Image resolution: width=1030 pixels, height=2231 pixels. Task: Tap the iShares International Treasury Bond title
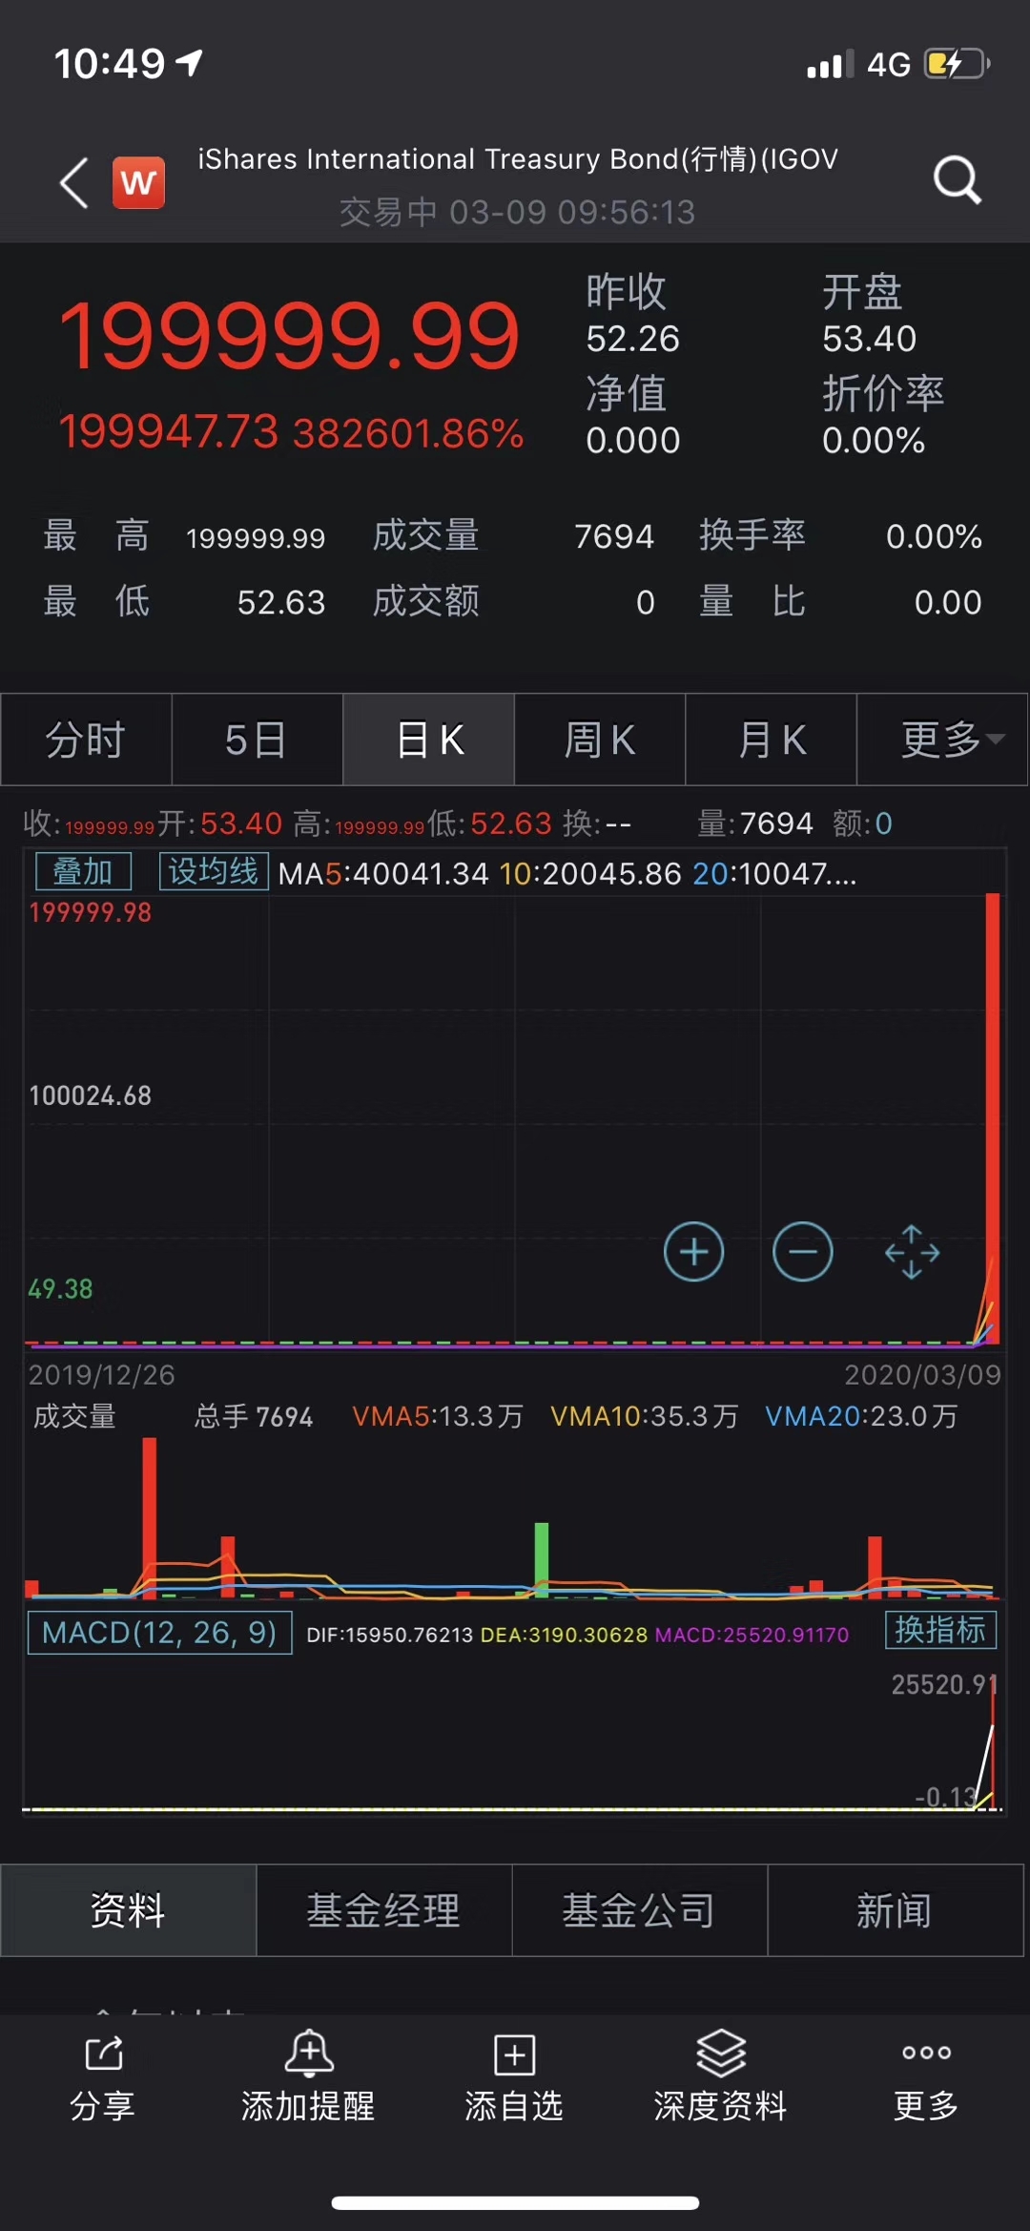(x=518, y=158)
